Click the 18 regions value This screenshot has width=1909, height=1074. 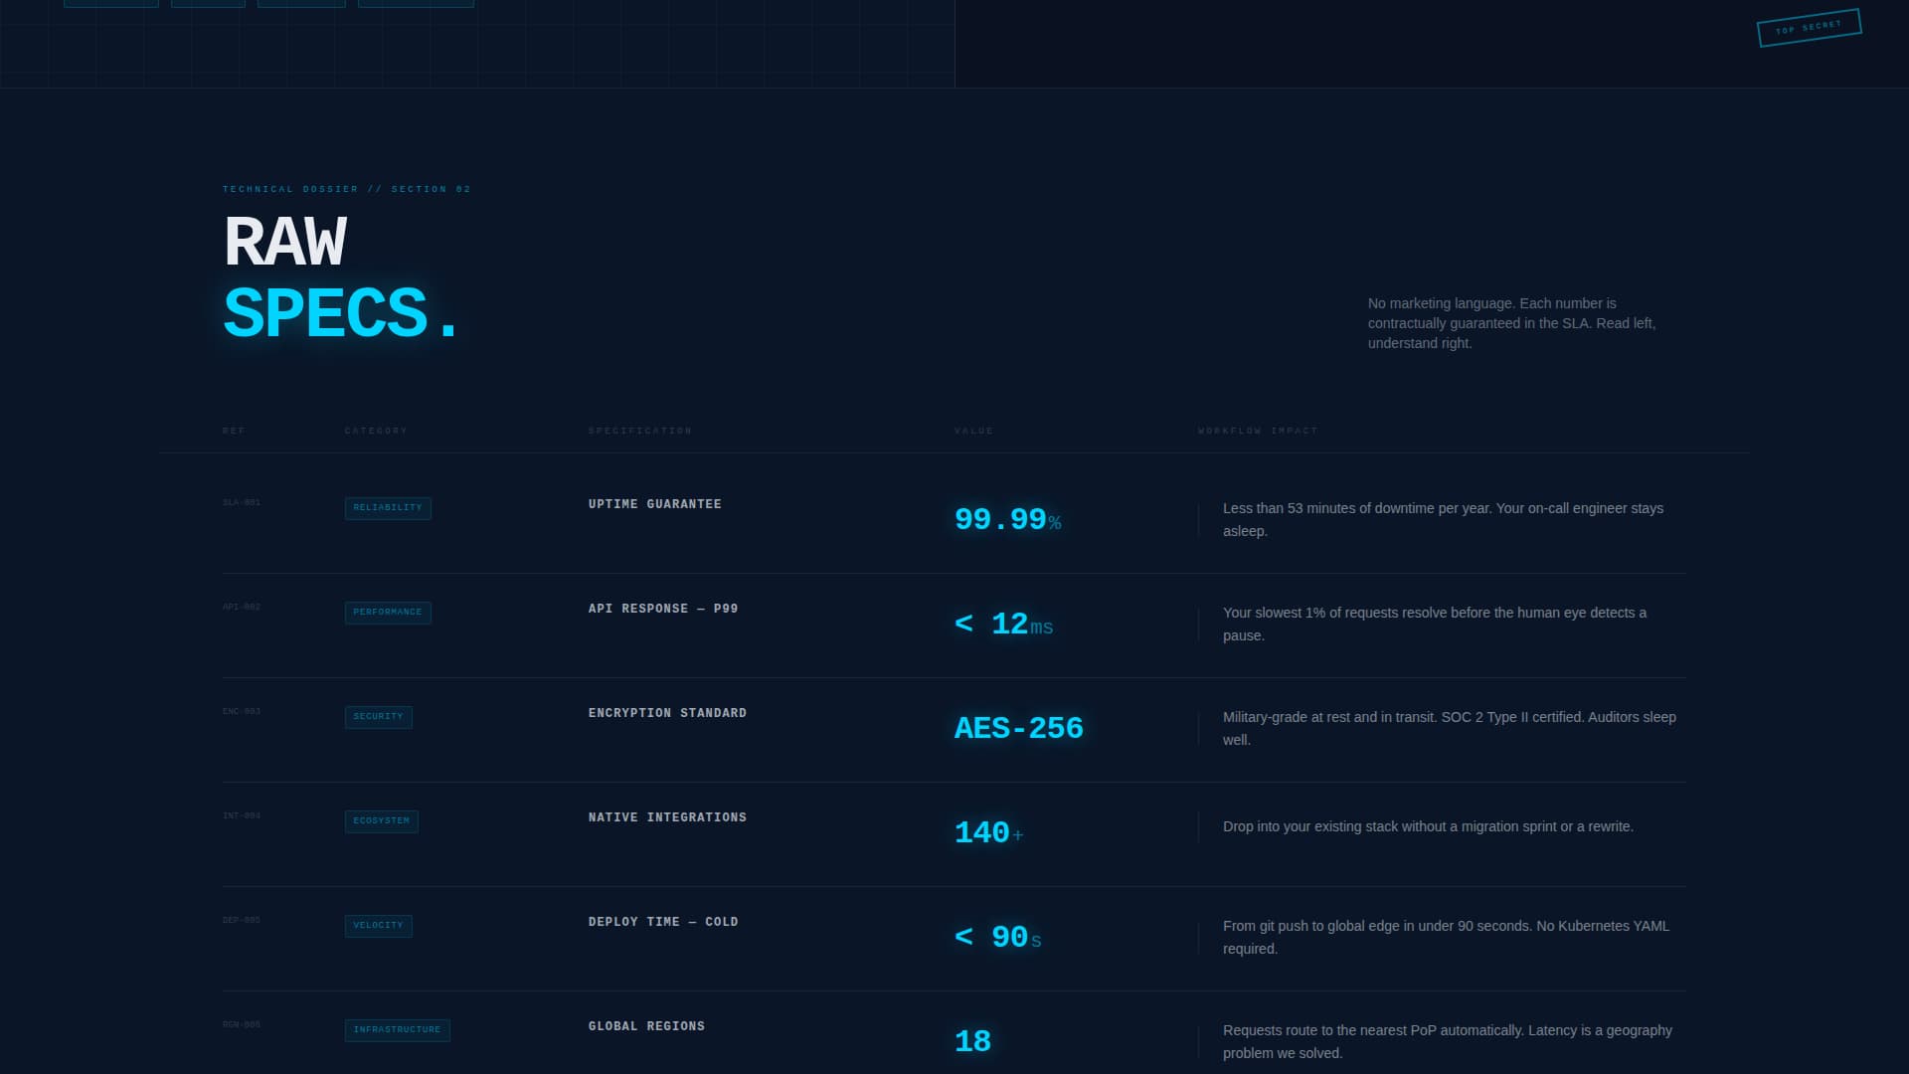click(972, 1041)
